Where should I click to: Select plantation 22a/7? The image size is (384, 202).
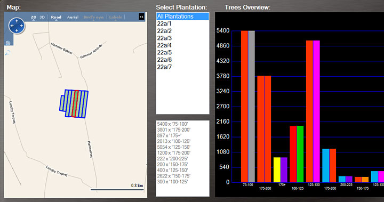point(183,67)
